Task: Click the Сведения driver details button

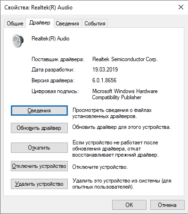Action: click(39, 111)
